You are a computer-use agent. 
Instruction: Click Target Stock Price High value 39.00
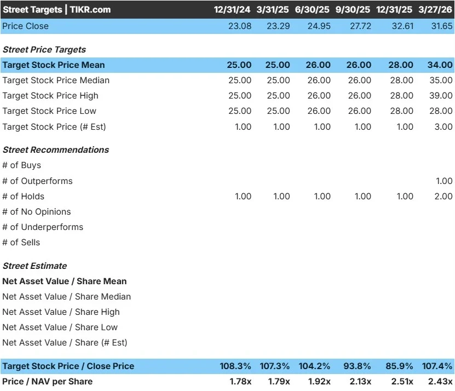click(441, 95)
